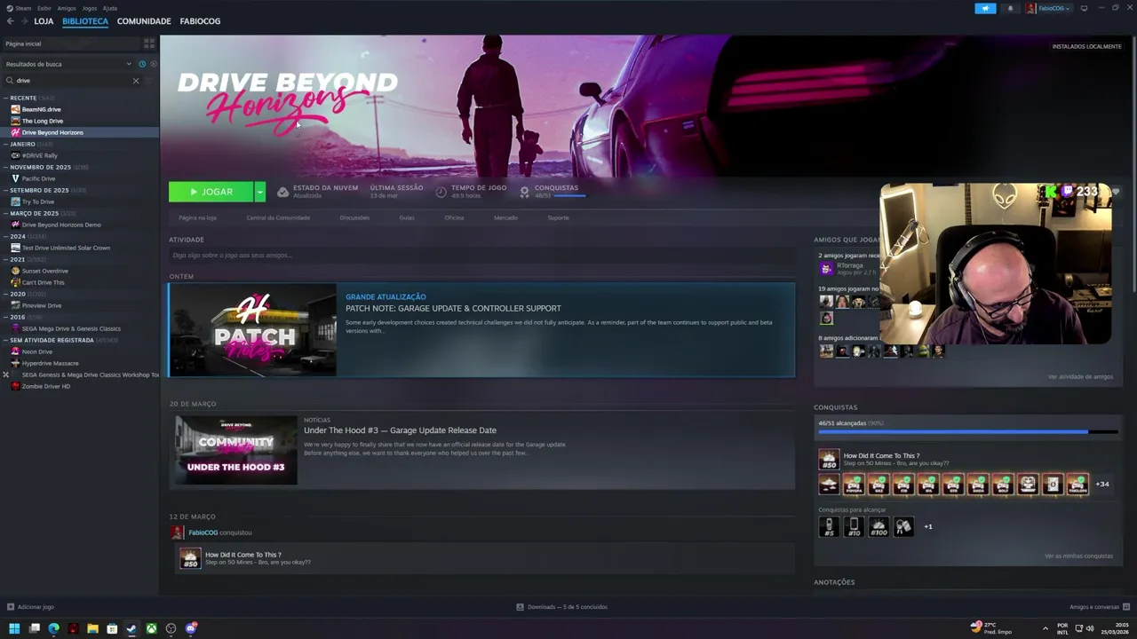Switch to collections grid view icon
The height and width of the screenshot is (639, 1137).
coord(149,43)
